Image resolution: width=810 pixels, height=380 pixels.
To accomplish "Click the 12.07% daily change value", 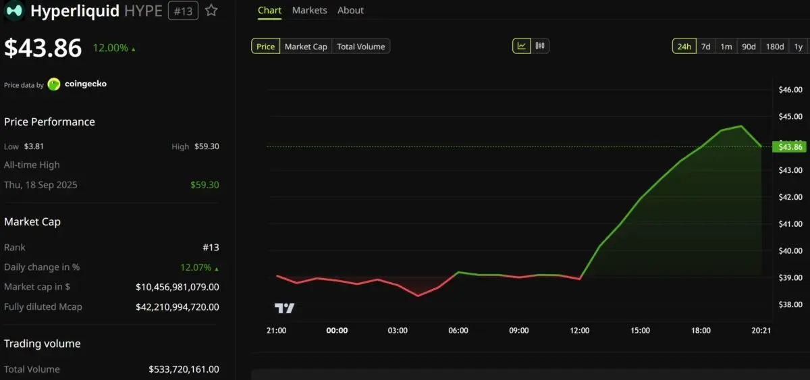I will coord(199,267).
